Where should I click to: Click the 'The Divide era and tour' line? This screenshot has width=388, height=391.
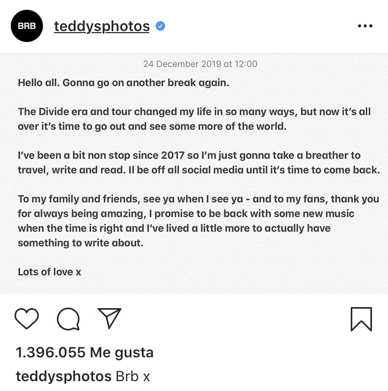[x=194, y=111]
